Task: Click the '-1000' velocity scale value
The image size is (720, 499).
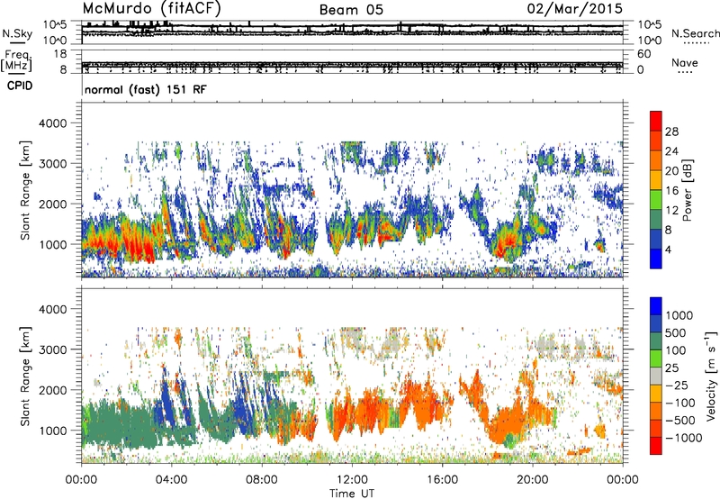Action: pos(684,438)
